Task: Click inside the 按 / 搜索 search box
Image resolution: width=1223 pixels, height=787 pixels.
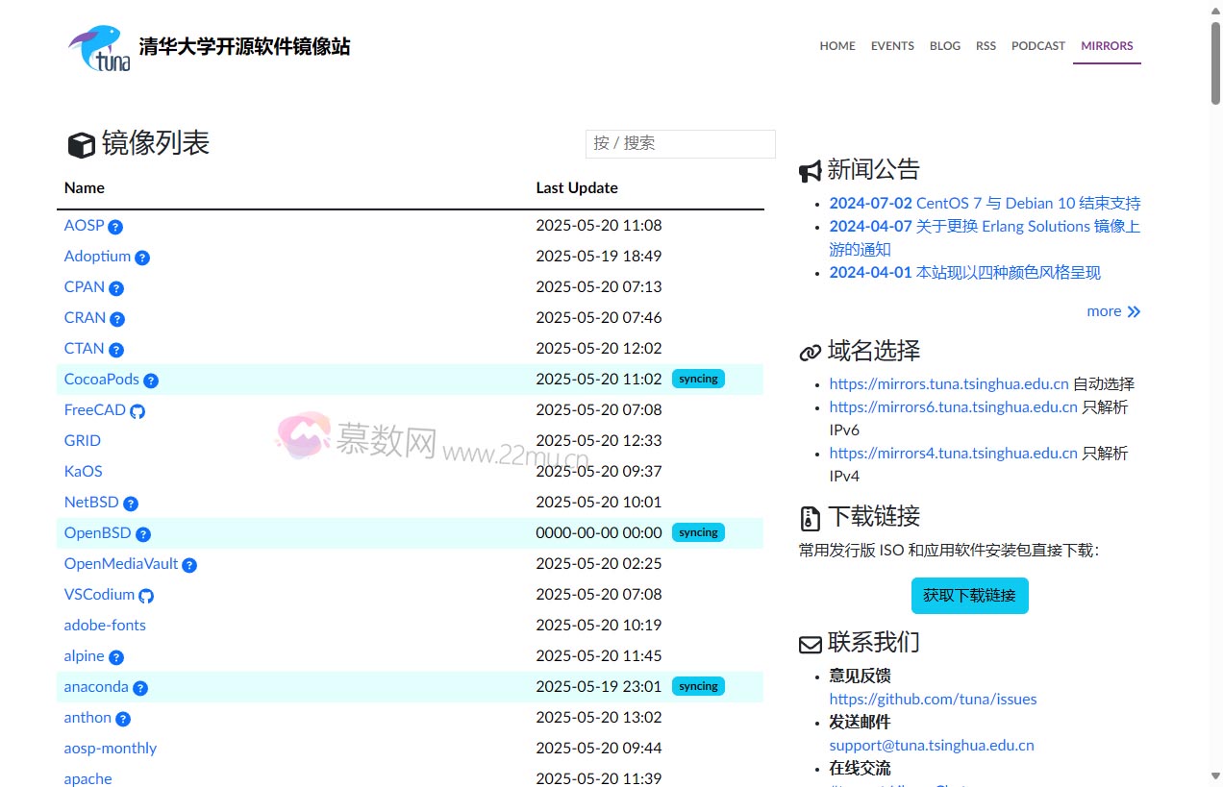Action: coord(680,143)
